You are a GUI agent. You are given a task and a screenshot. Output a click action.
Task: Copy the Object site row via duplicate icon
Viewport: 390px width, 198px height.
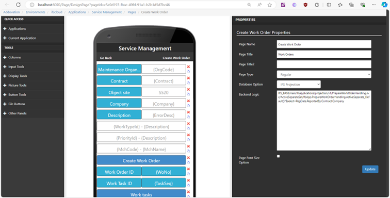(188, 94)
